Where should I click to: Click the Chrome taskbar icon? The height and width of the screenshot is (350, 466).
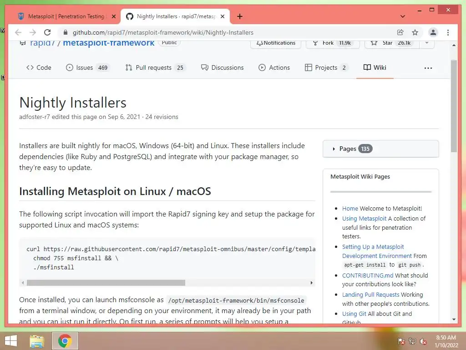click(65, 341)
